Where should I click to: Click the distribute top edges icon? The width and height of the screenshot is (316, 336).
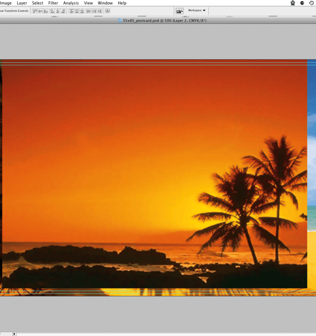pos(71,11)
